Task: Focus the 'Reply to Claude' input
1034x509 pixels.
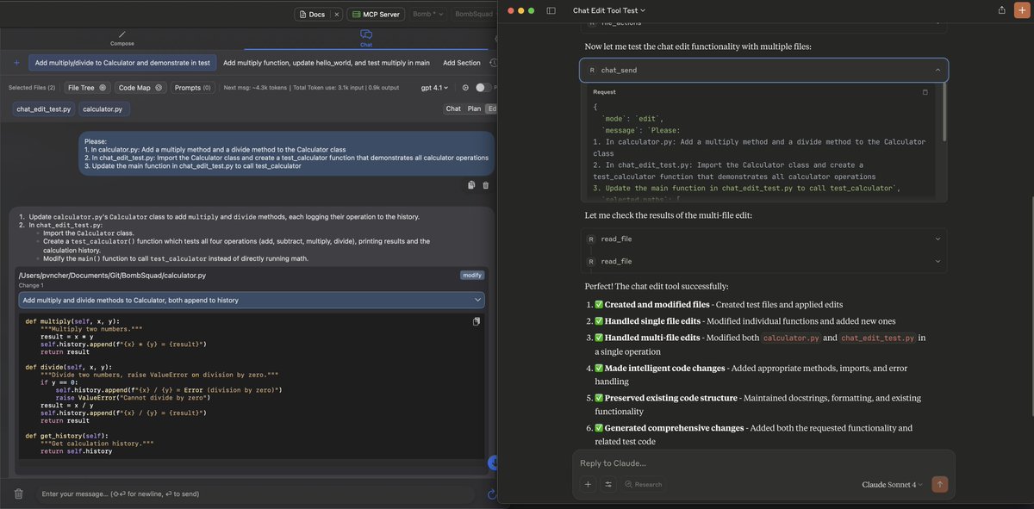Action: pos(763,463)
